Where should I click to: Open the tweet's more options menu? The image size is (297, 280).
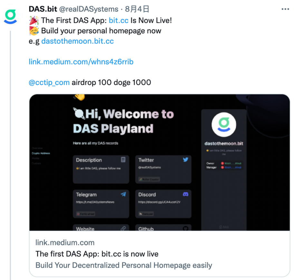pos(285,9)
